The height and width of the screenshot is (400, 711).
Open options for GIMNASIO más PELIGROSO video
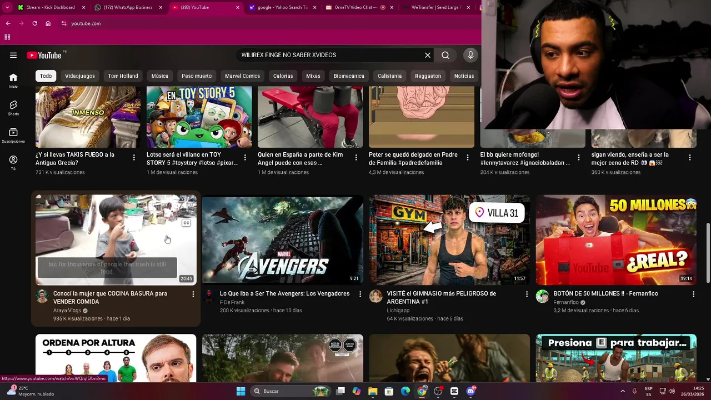tap(527, 294)
